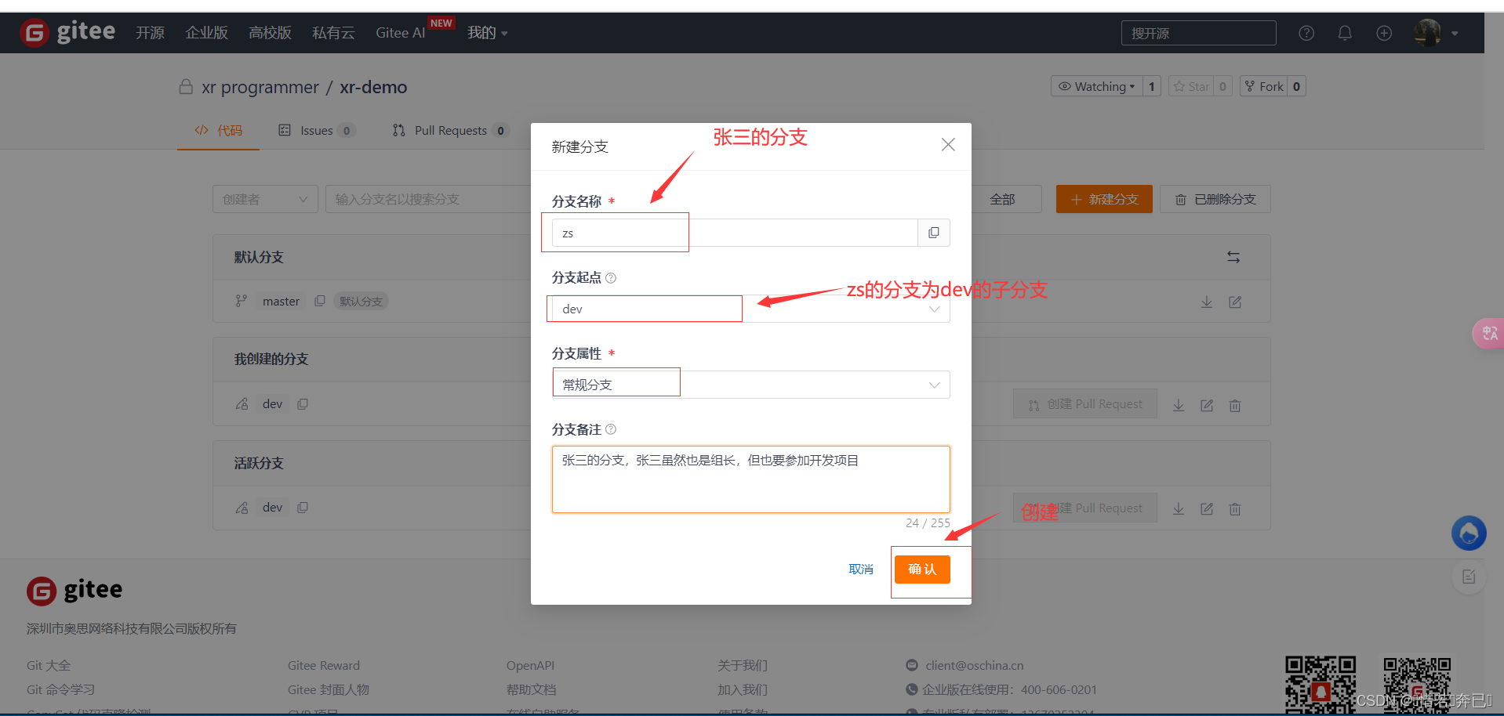Click the branch name search field

coord(427,199)
